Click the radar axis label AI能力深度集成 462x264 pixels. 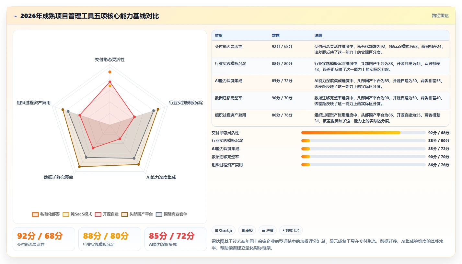pos(161,177)
